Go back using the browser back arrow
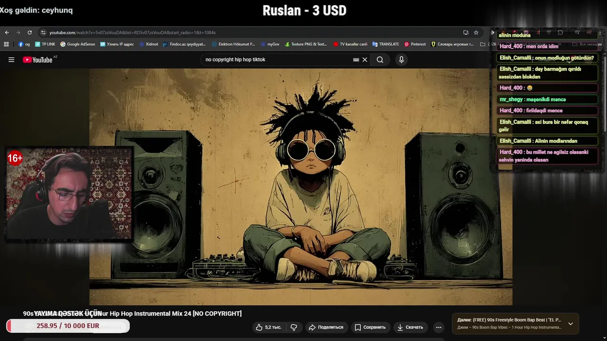The height and width of the screenshot is (341, 607). click(x=7, y=33)
